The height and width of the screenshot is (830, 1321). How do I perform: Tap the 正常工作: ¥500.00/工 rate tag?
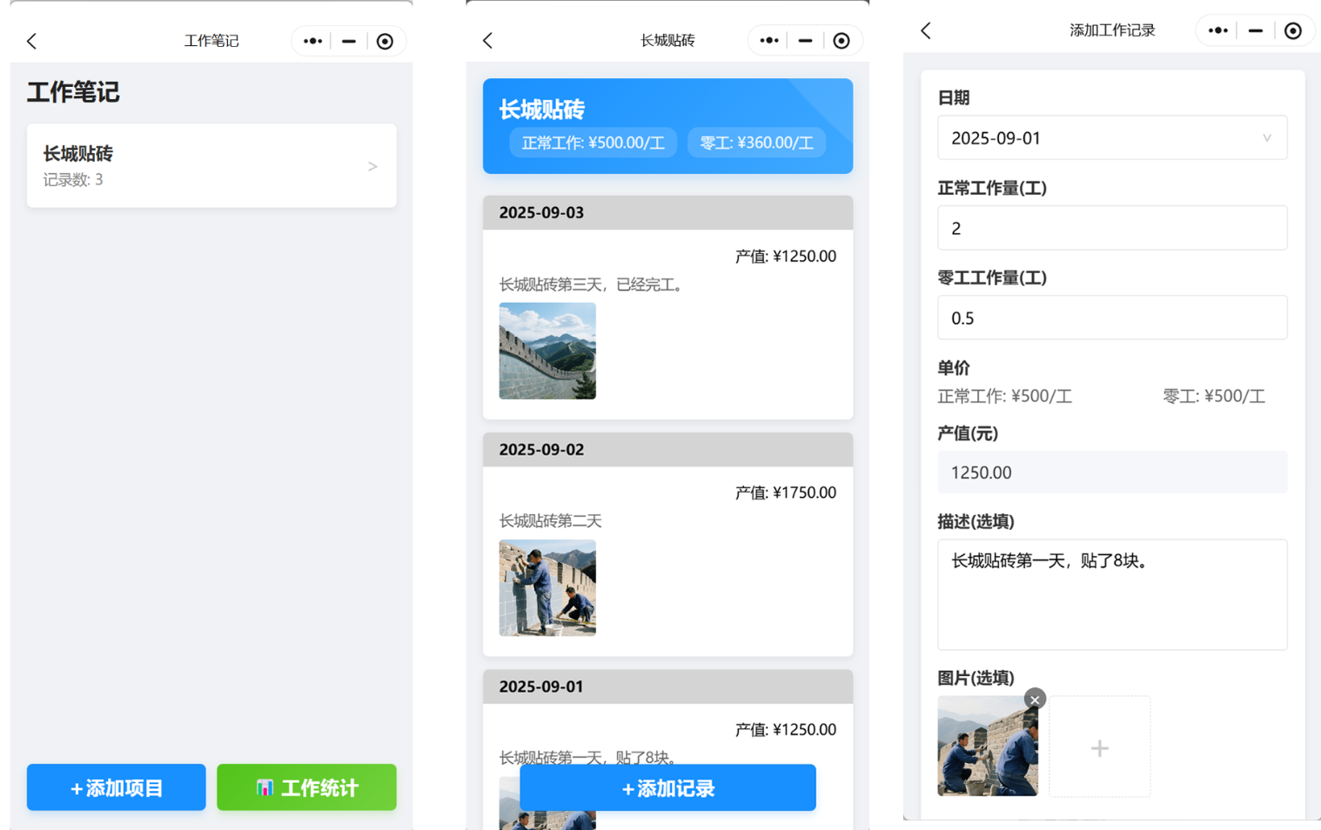click(x=593, y=143)
